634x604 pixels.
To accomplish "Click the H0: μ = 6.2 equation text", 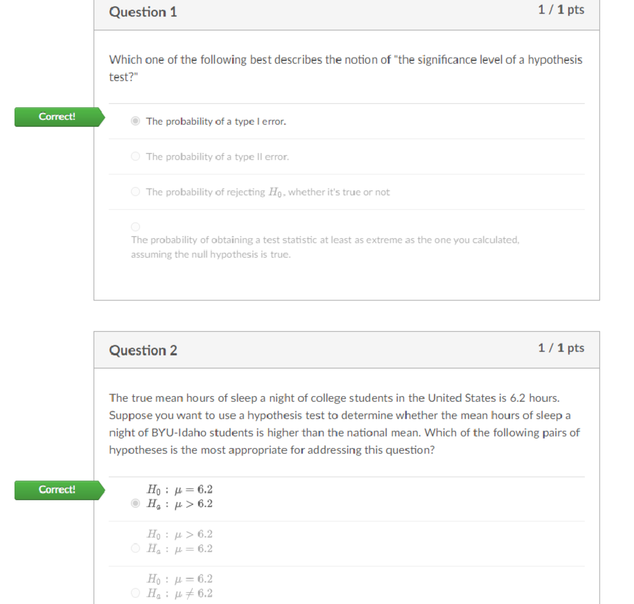I will tap(180, 489).
